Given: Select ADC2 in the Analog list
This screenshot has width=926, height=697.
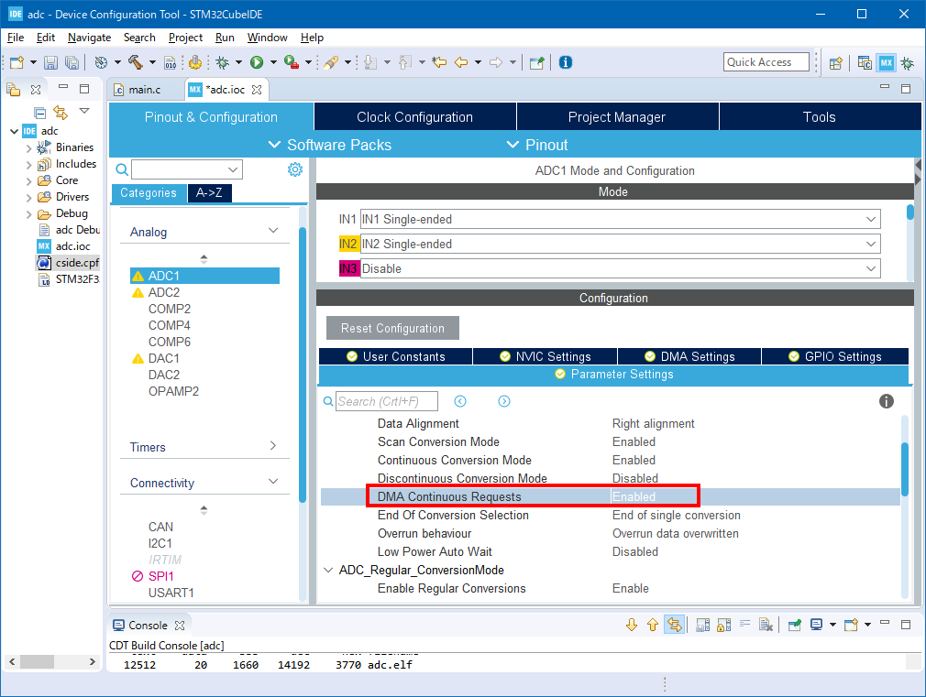Looking at the screenshot, I should (x=163, y=292).
